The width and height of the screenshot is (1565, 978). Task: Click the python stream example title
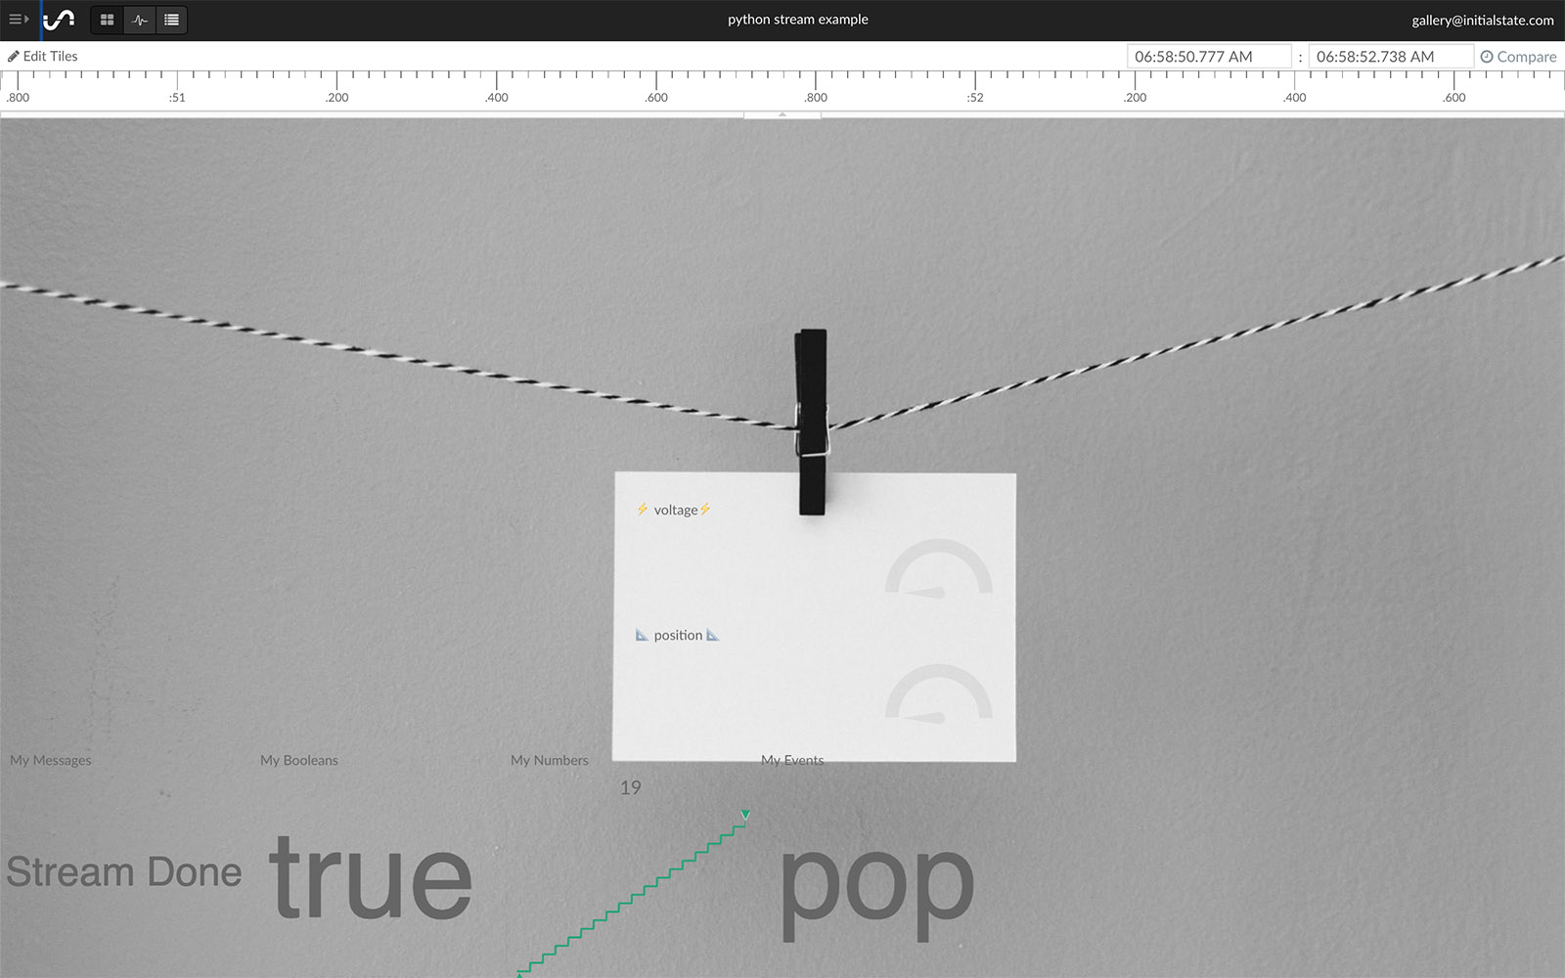(x=797, y=20)
